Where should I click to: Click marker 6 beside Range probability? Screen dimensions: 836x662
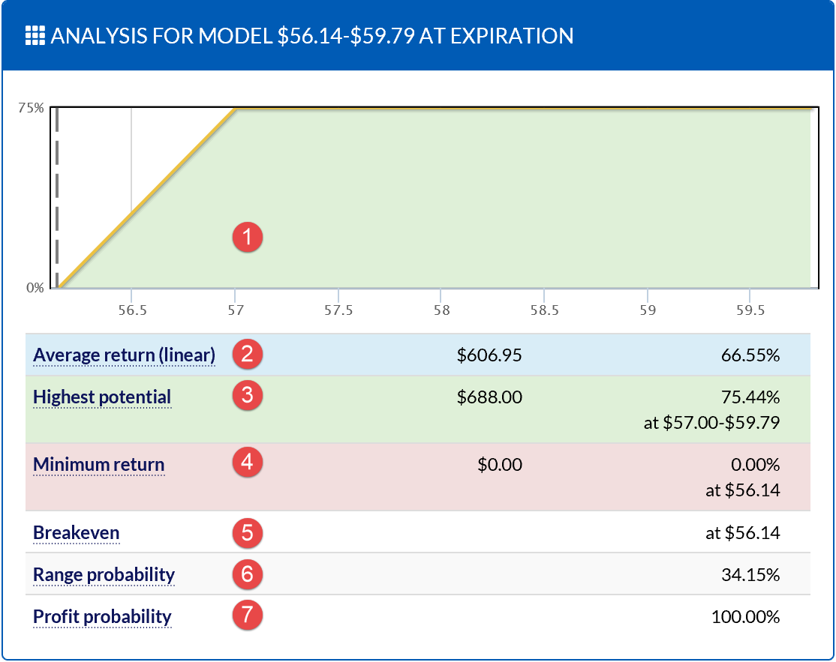(246, 574)
